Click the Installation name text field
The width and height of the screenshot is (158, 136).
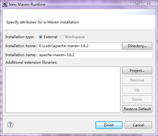click(x=95, y=55)
